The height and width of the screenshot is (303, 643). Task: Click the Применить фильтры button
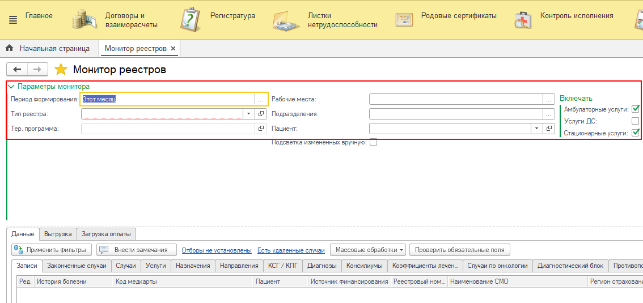click(x=52, y=250)
